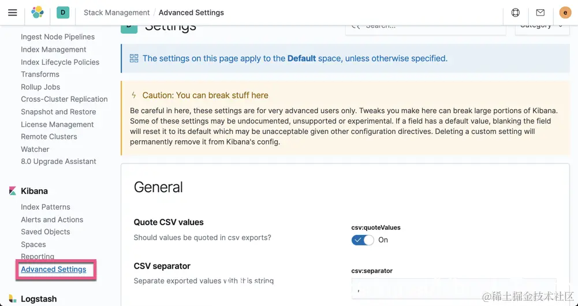Click the csv:separator input field
Screen dimensions: 578x306
click(454, 289)
